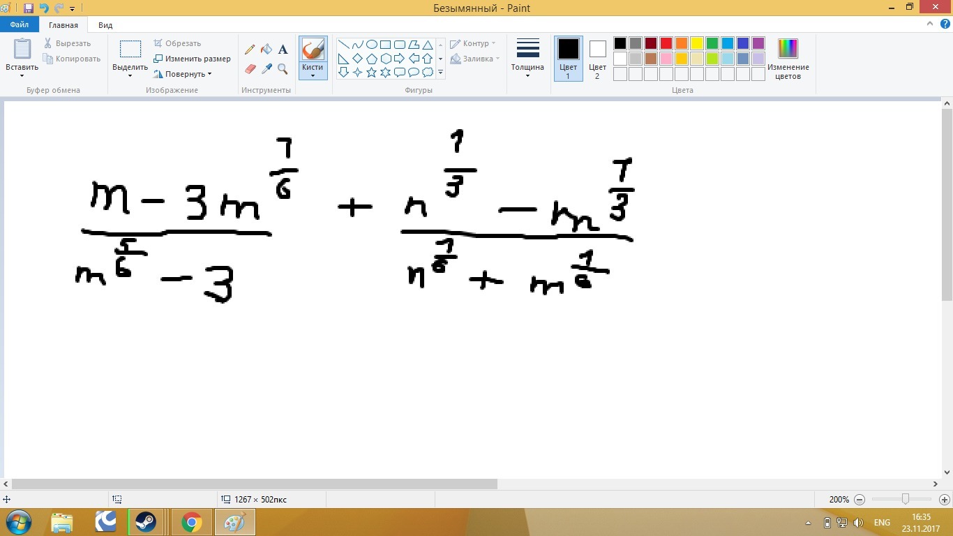Select the Eraser tool

click(x=250, y=68)
